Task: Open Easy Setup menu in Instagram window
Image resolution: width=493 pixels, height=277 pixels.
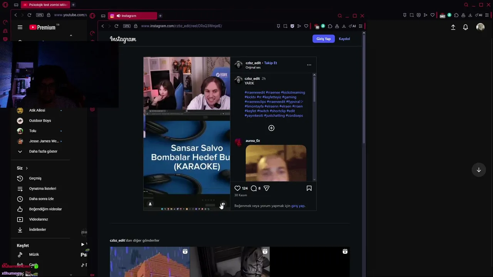Action: coord(361,26)
